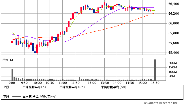The image size is (184, 104).
Task: Select the 単純移動平均(50) legend label
Action: tap(114, 87)
